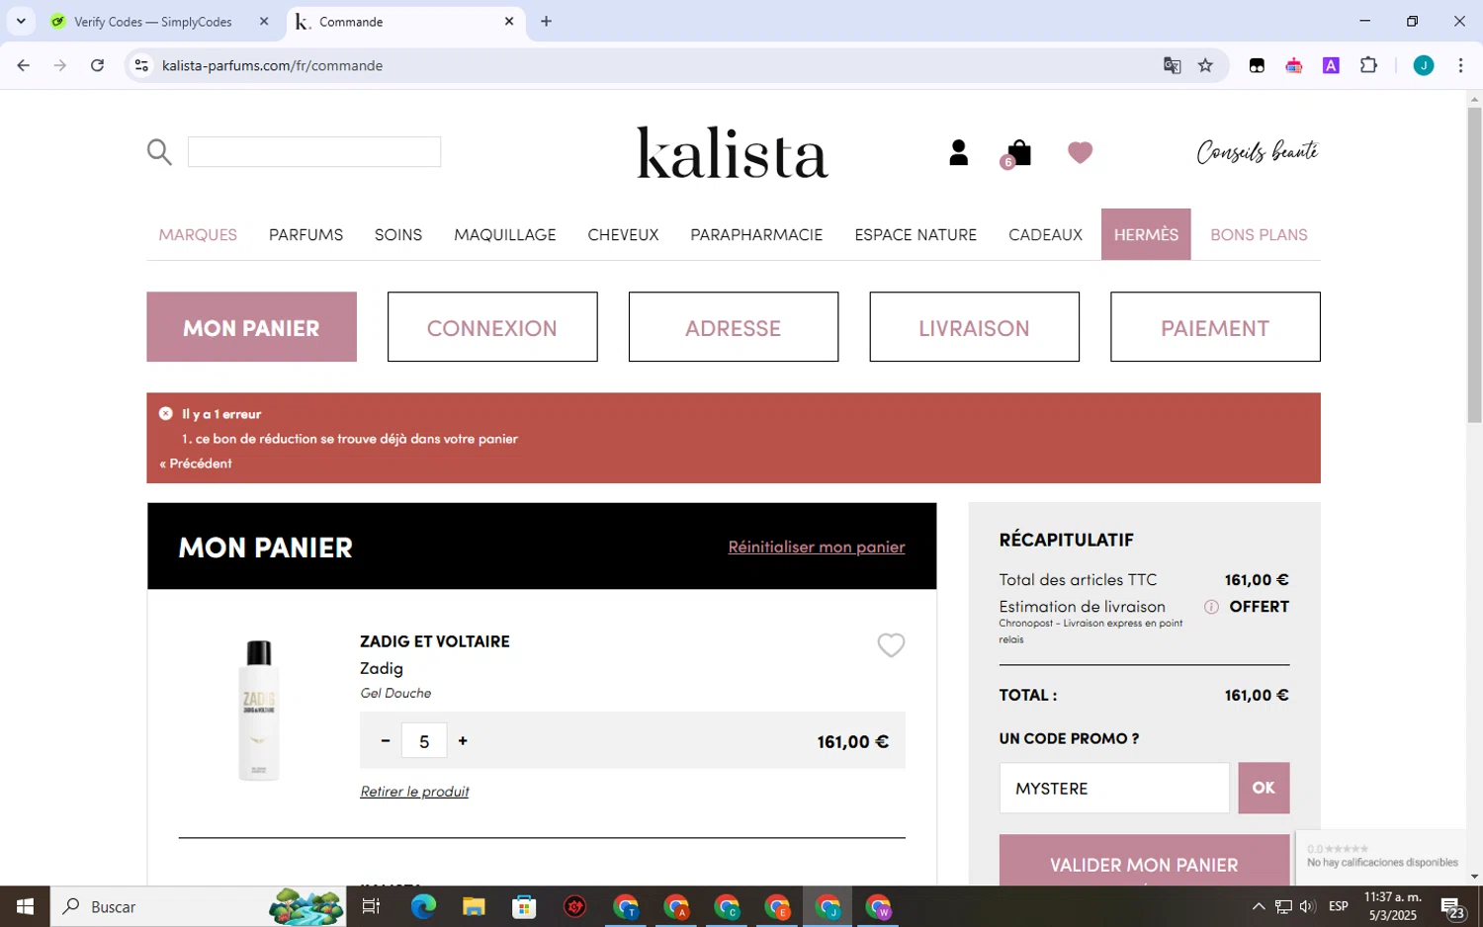Open the notification center icon
1483x927 pixels.
point(1452,906)
